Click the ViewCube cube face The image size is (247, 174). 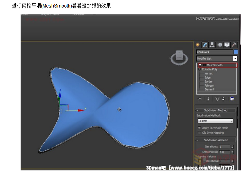[179, 55]
